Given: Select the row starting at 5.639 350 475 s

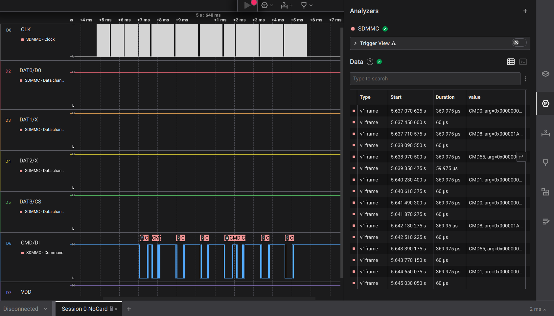Looking at the screenshot, I should (440, 168).
